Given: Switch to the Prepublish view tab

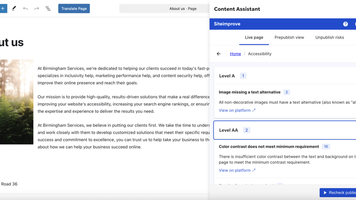Looking at the screenshot, I should tap(289, 38).
